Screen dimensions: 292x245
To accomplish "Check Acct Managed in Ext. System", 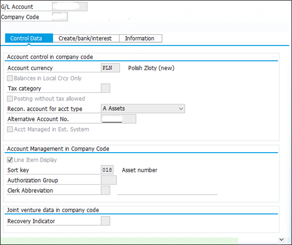I will click(x=10, y=129).
